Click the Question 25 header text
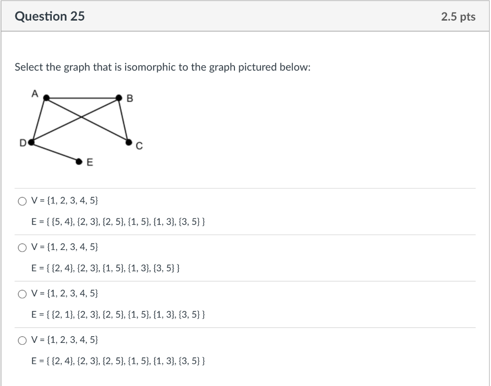Screen dimensions: 491x386 pos(49,16)
